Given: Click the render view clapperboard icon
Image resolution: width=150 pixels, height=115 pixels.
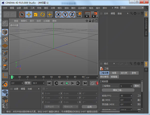Looking at the screenshot, I should [87, 14].
